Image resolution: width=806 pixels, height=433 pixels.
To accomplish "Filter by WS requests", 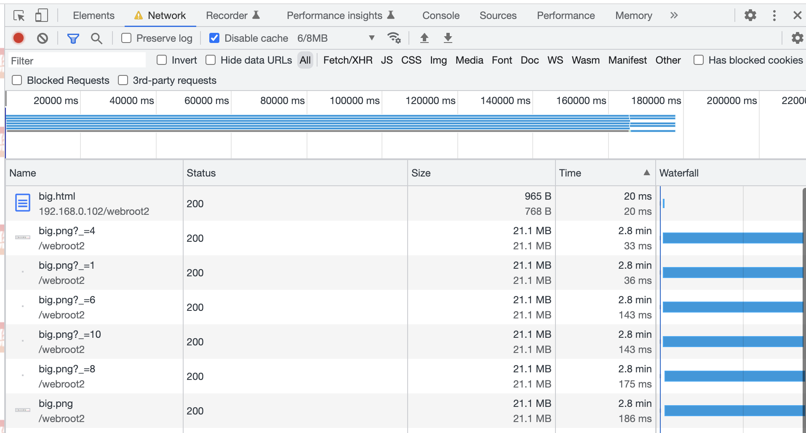I will coord(555,60).
